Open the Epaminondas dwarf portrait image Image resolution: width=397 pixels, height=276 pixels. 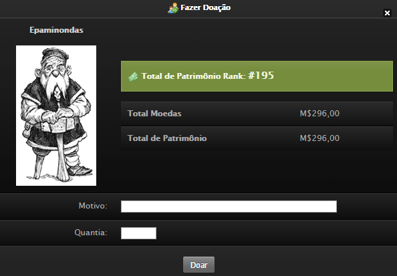pos(56,116)
